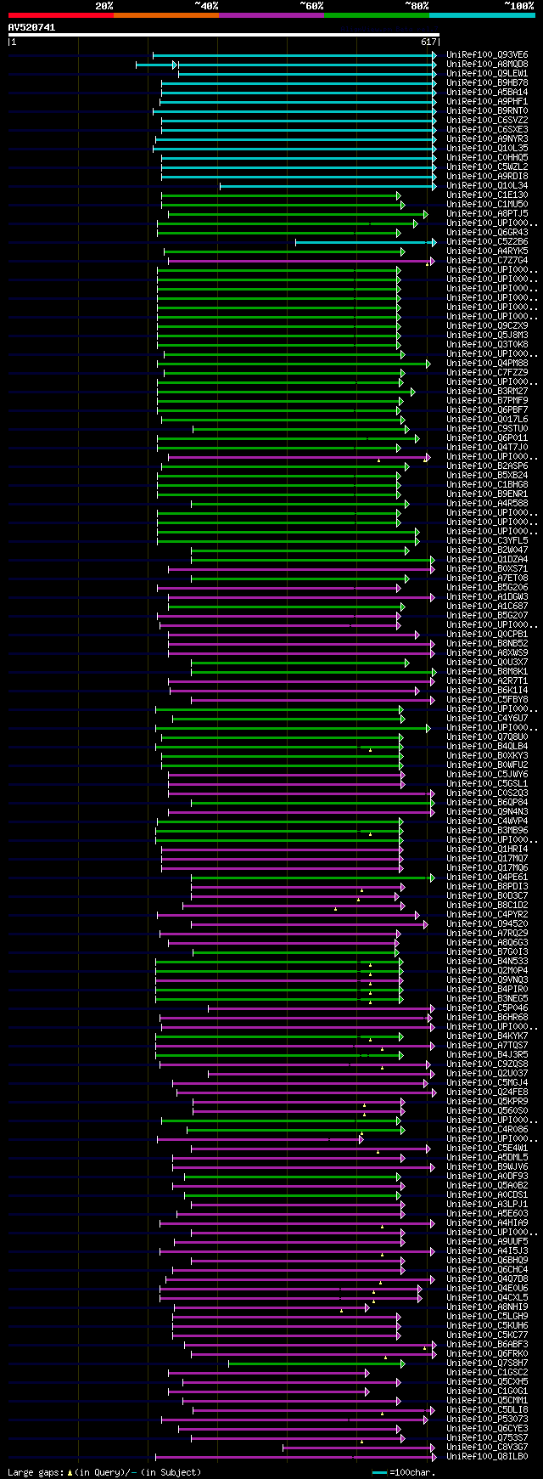Select the UniRef100_C3YFL5 label
543x1479 pixels.
(x=487, y=541)
